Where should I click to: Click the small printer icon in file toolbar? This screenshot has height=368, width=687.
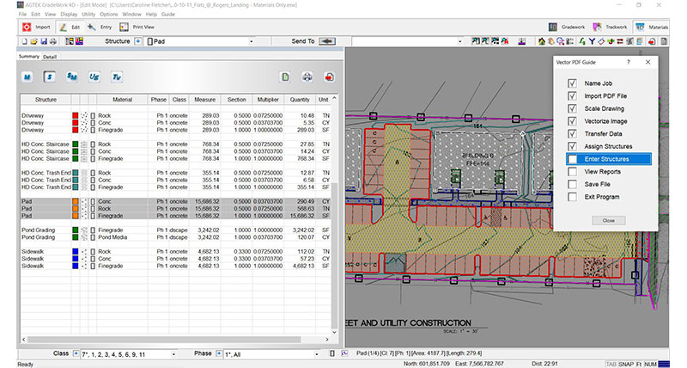pos(53,41)
